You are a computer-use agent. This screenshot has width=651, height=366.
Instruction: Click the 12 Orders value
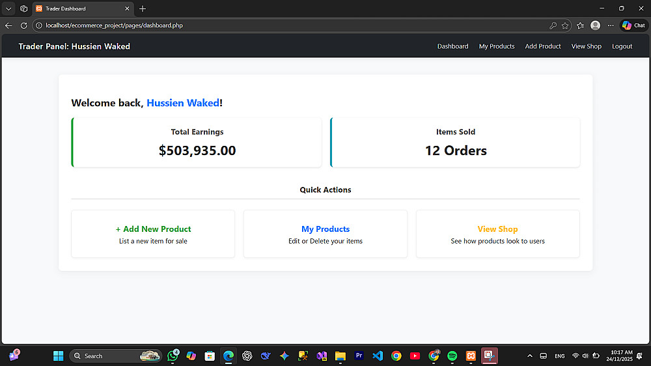point(456,150)
